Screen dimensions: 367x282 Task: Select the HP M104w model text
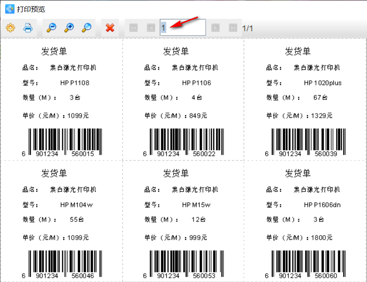click(76, 205)
